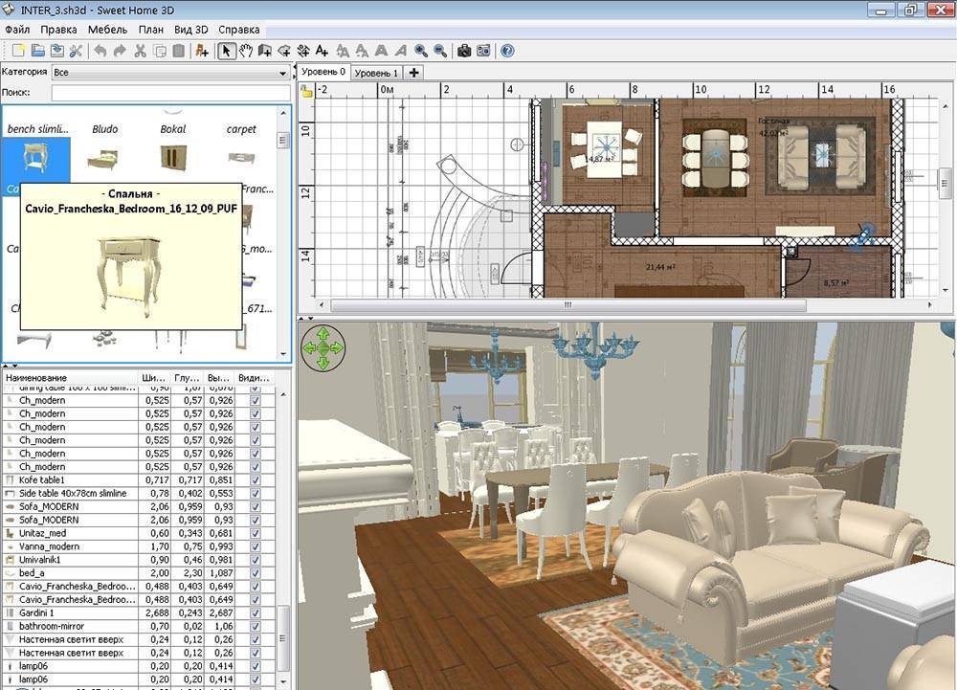Click in the Поиск search field
The height and width of the screenshot is (690, 957).
[169, 93]
